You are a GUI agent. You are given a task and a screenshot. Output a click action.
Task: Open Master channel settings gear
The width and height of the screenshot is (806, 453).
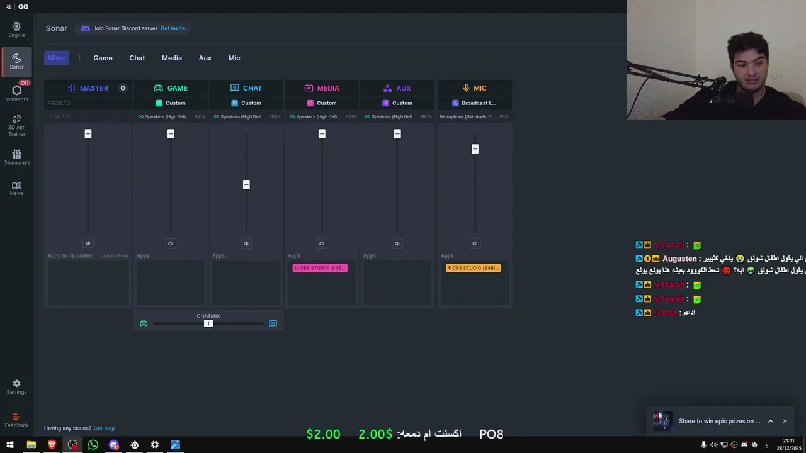(x=123, y=88)
